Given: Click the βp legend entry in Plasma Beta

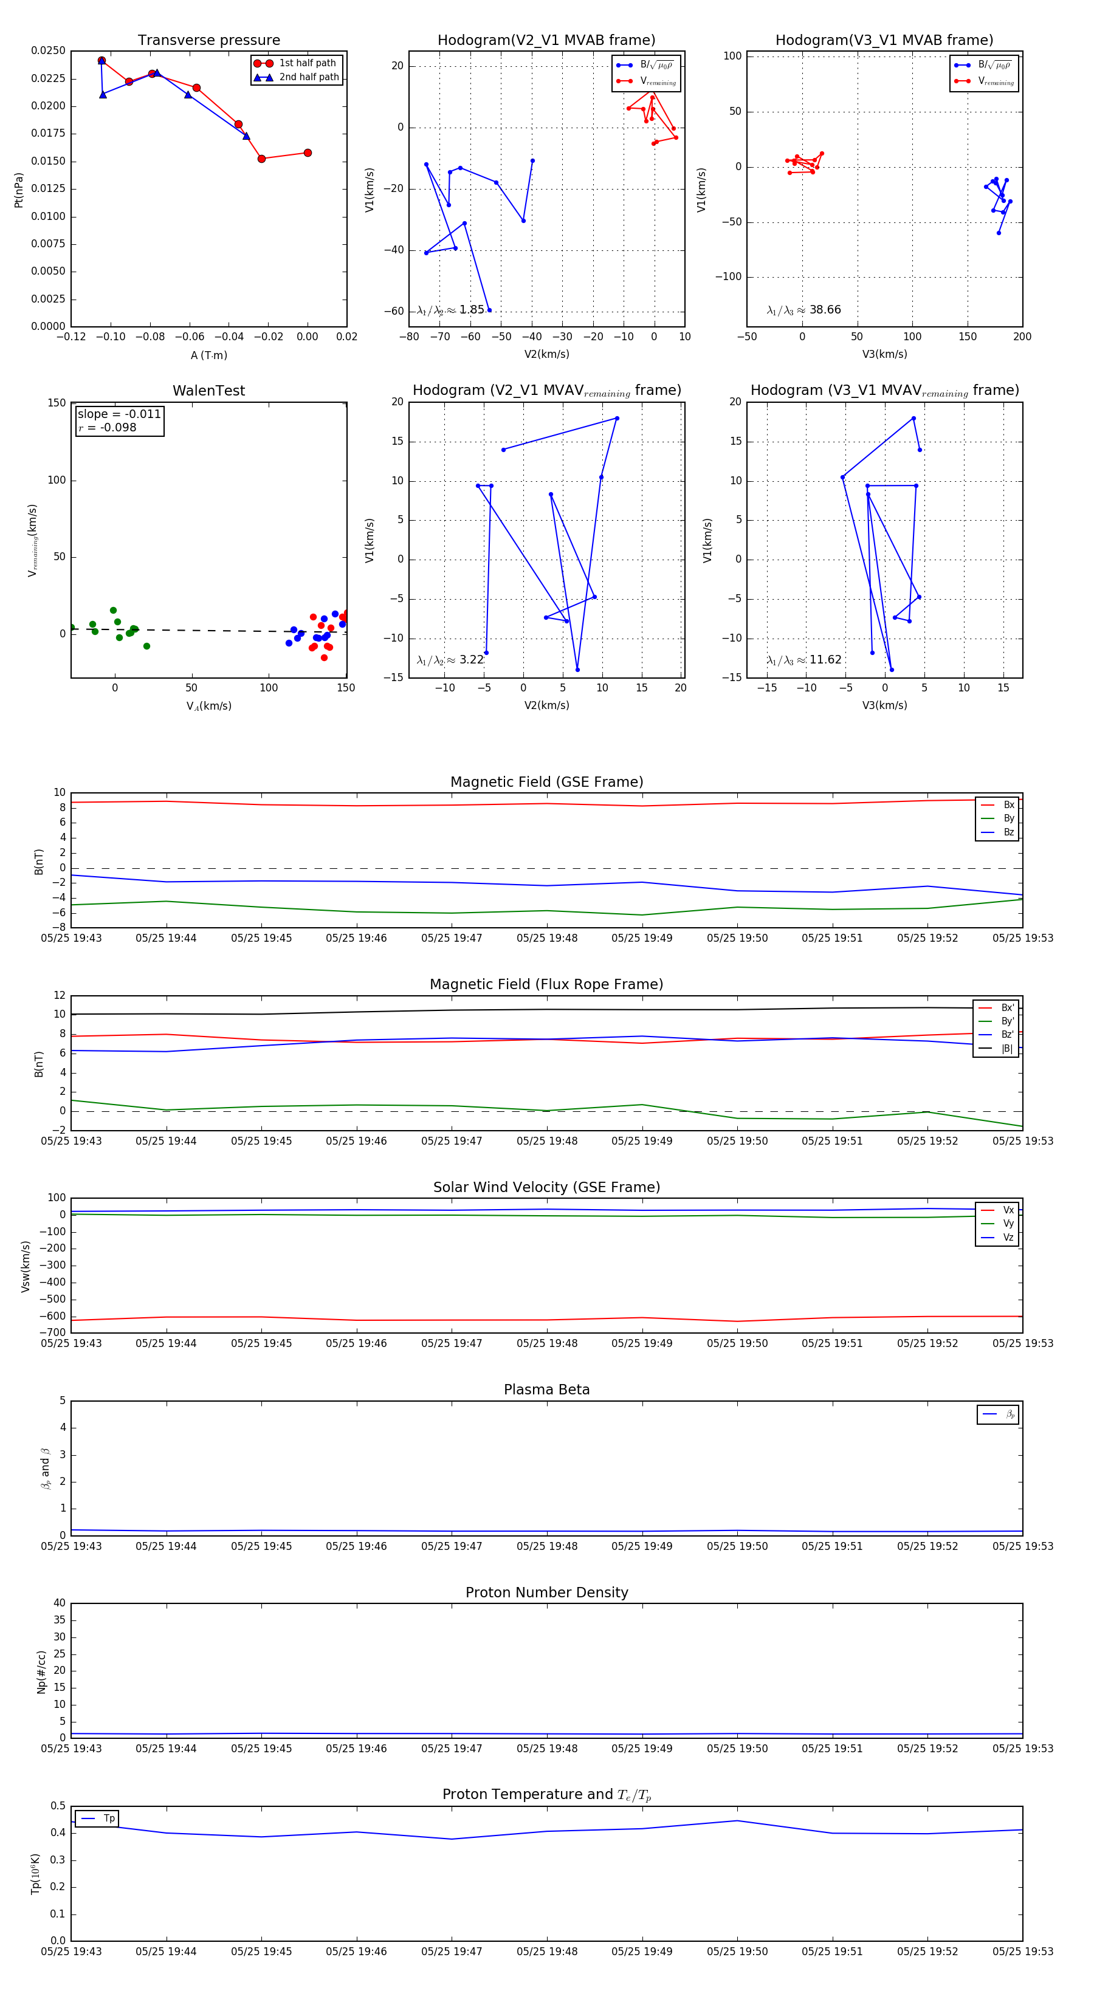Looking at the screenshot, I should [999, 1414].
